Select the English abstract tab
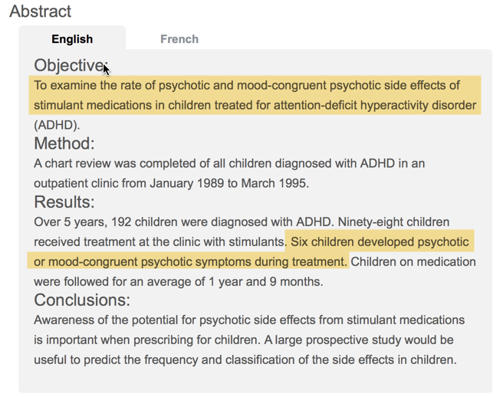 point(72,39)
